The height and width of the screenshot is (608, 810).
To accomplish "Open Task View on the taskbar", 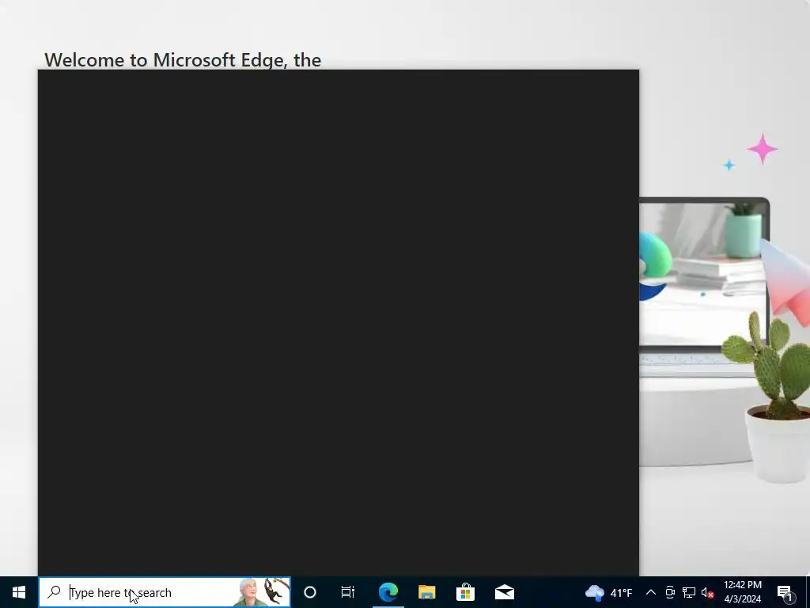I will click(x=348, y=592).
